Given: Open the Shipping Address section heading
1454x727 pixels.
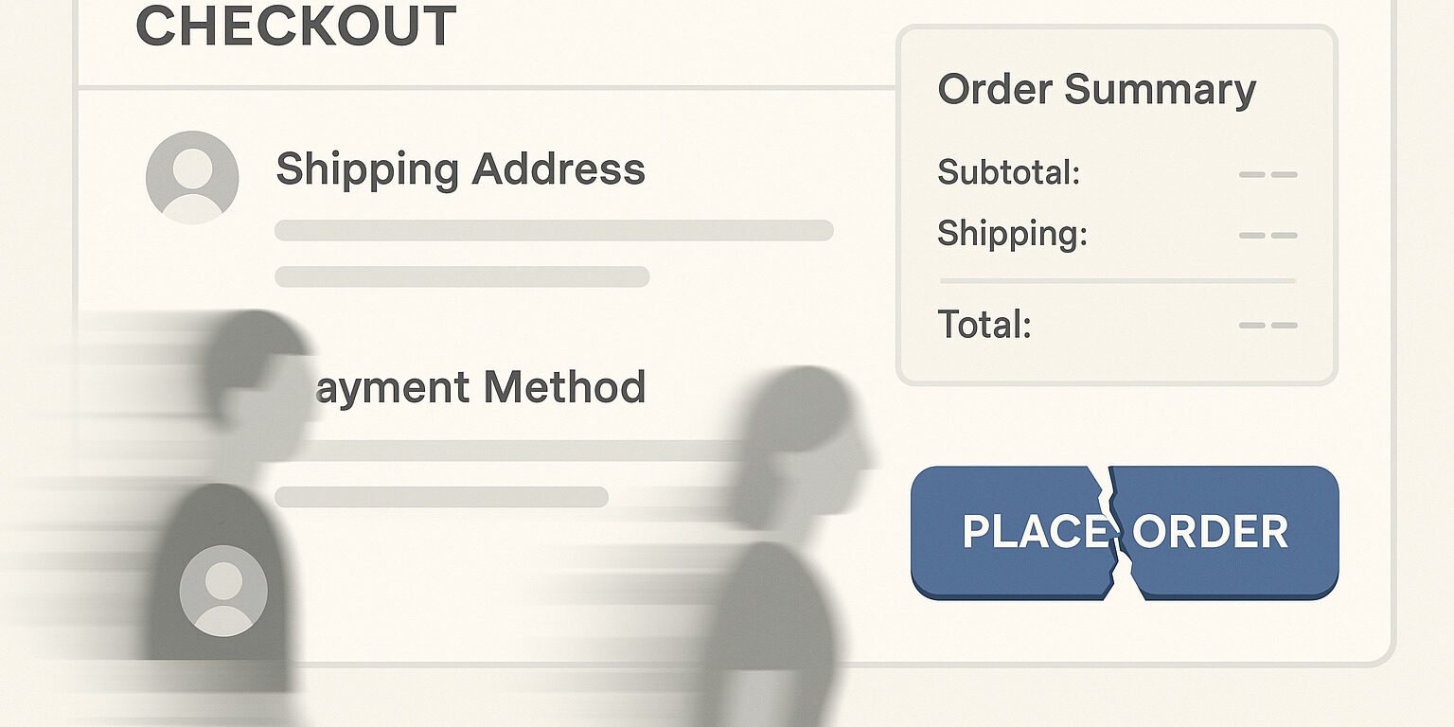Looking at the screenshot, I should (x=460, y=169).
